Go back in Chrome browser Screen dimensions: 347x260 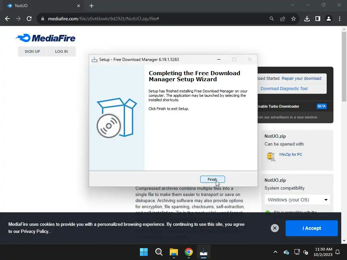click(7, 19)
